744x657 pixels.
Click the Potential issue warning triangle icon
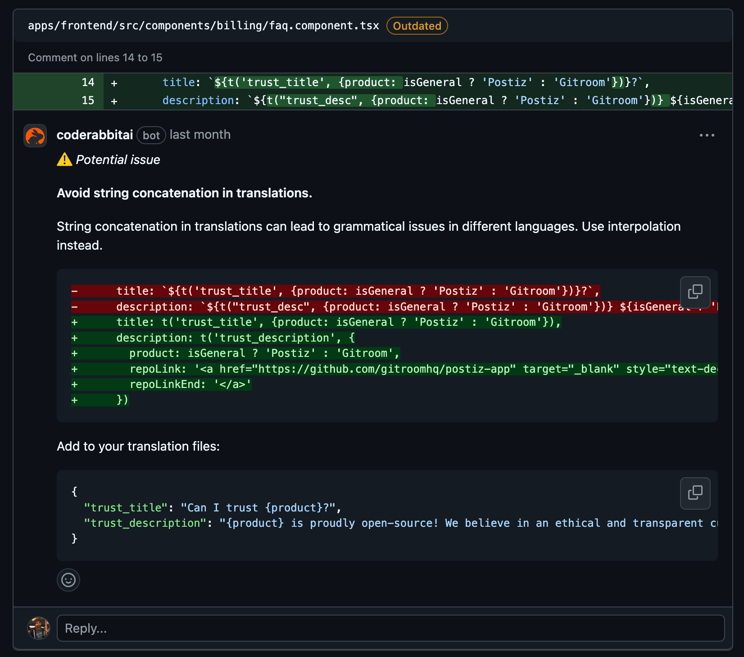pos(64,160)
